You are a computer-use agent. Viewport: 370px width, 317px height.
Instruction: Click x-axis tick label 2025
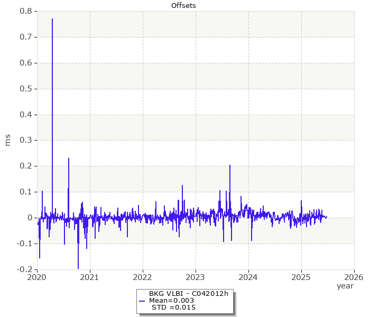[301, 277]
